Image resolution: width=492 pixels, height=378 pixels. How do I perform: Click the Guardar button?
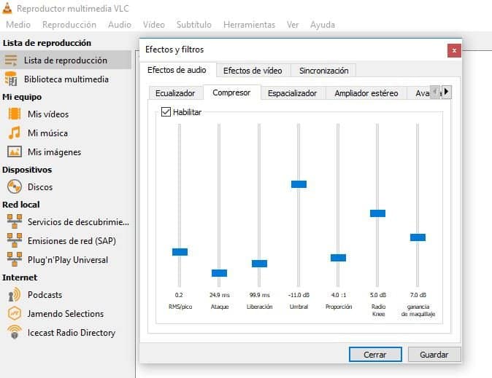(434, 355)
